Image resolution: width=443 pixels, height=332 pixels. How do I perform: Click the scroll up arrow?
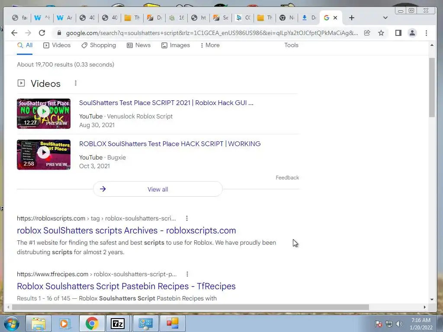[x=432, y=45]
